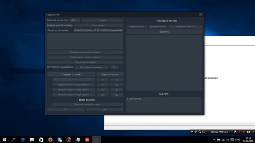
Task: Close the Редактор WB window
Action: [x=201, y=15]
